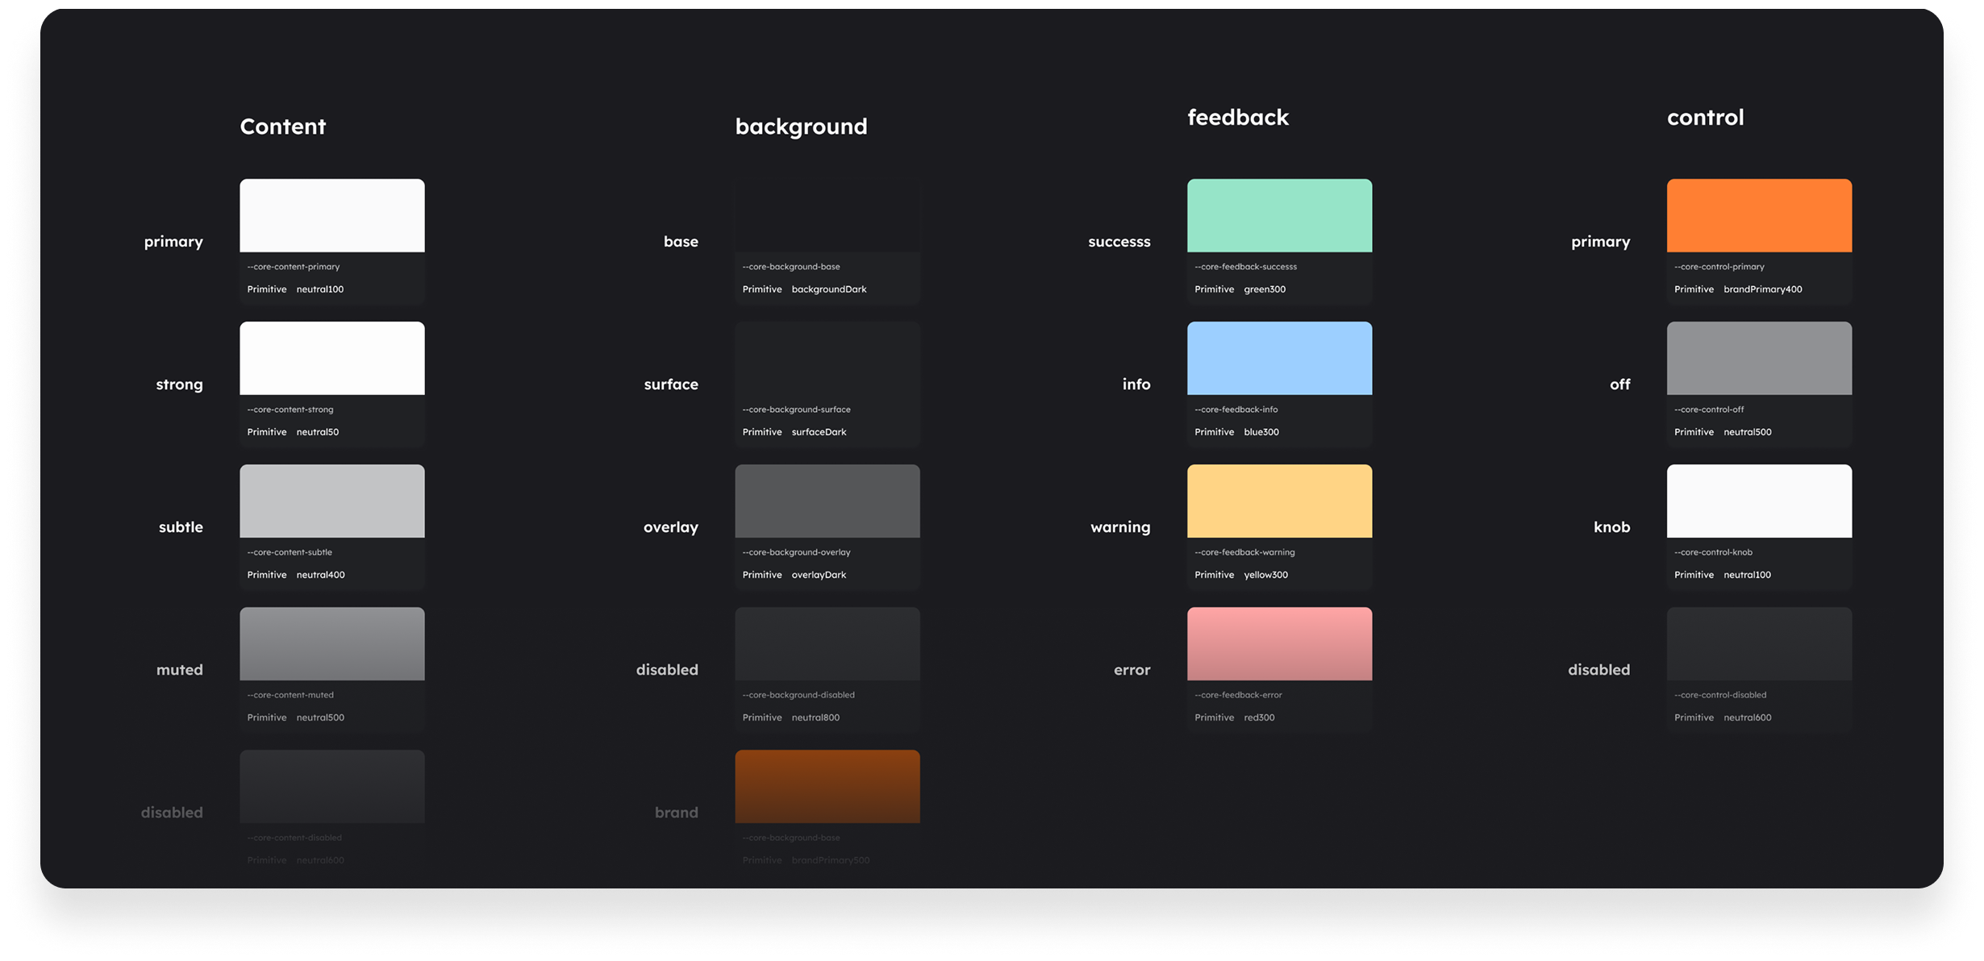Viewport: 1984px width, 961px height.
Task: Click the background disabled neutral800 swatch
Action: click(827, 643)
